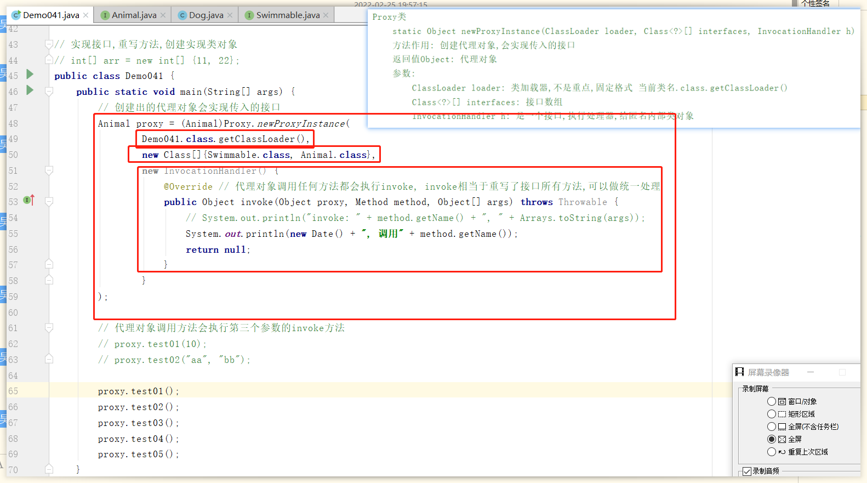Viewport: 867px width, 483px height.
Task: Click 'Proxy类' heading in the note popup
Action: [389, 17]
